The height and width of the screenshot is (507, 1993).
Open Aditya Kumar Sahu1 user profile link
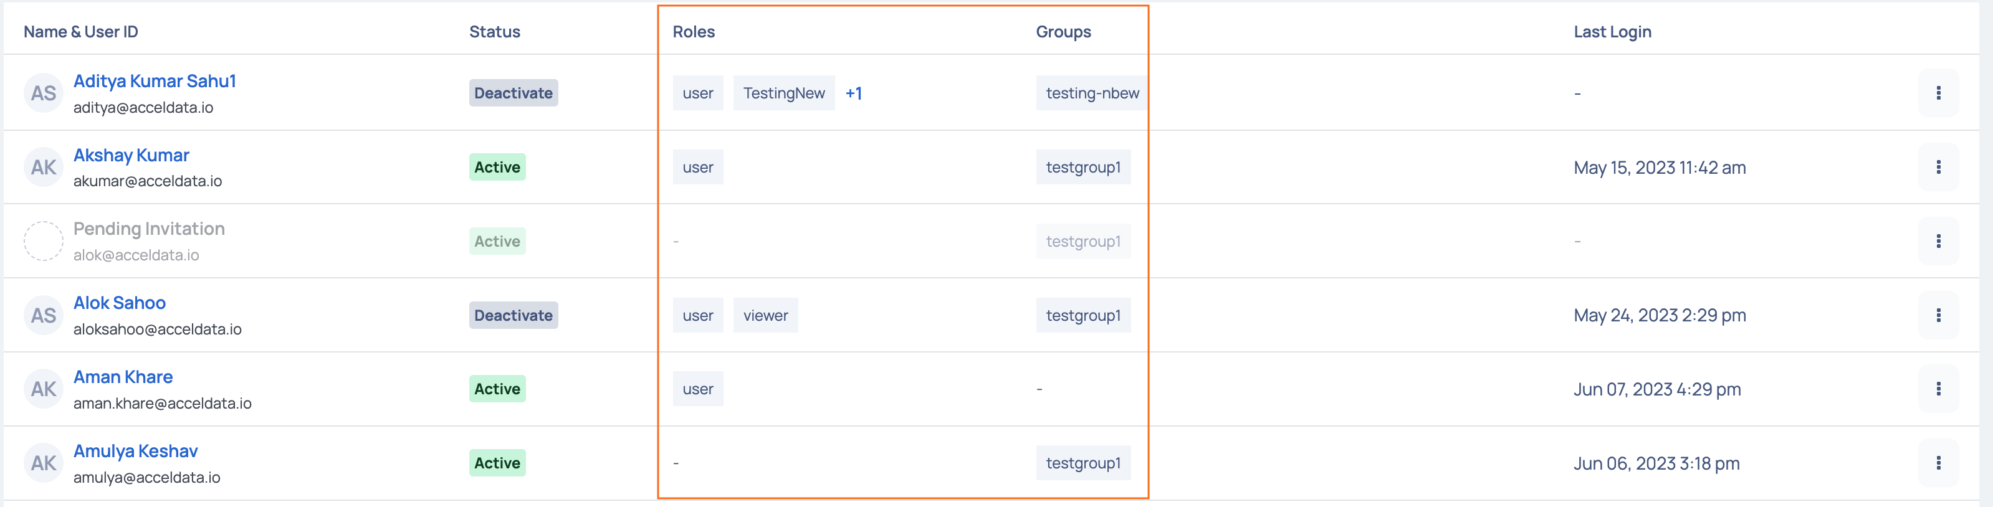tap(155, 81)
